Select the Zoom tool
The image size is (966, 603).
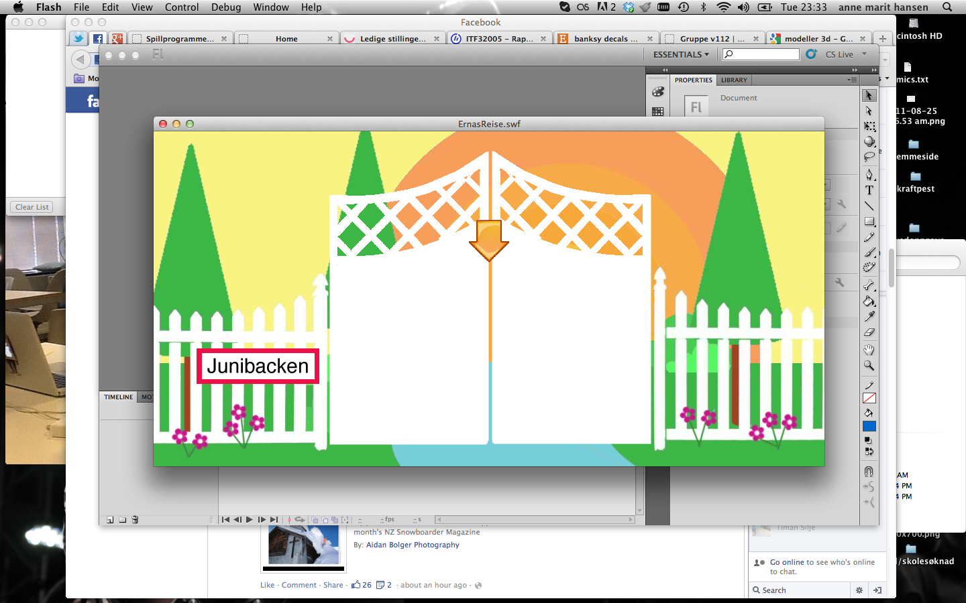[869, 366]
